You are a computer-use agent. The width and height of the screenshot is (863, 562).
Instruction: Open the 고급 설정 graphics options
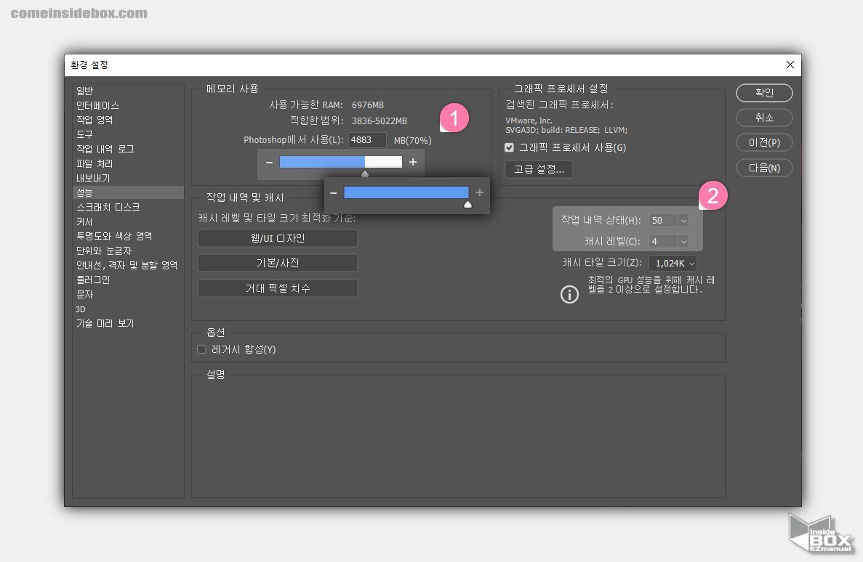coord(538,169)
